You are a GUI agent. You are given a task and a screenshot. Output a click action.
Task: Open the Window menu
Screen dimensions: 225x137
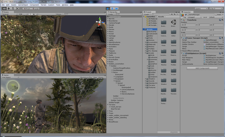click(65, 5)
